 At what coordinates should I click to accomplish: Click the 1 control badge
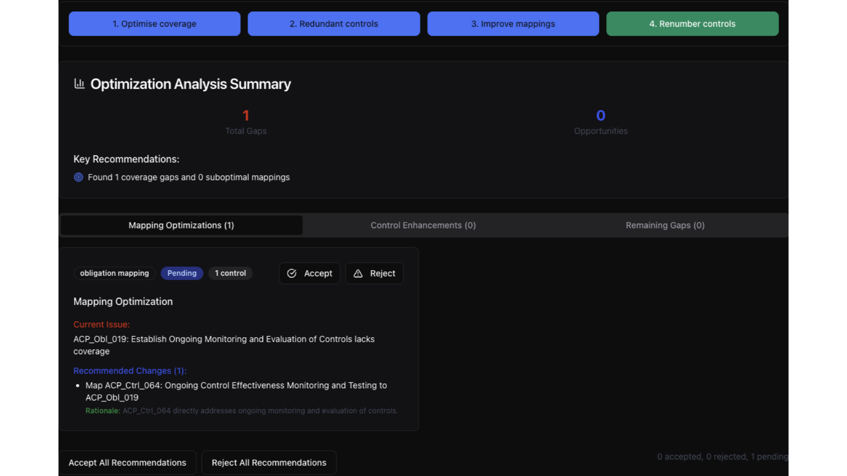(x=230, y=273)
